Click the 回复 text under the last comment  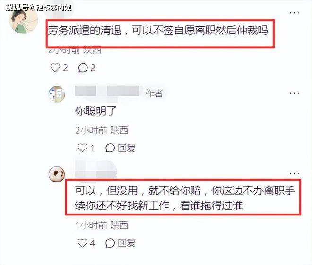(x=127, y=243)
